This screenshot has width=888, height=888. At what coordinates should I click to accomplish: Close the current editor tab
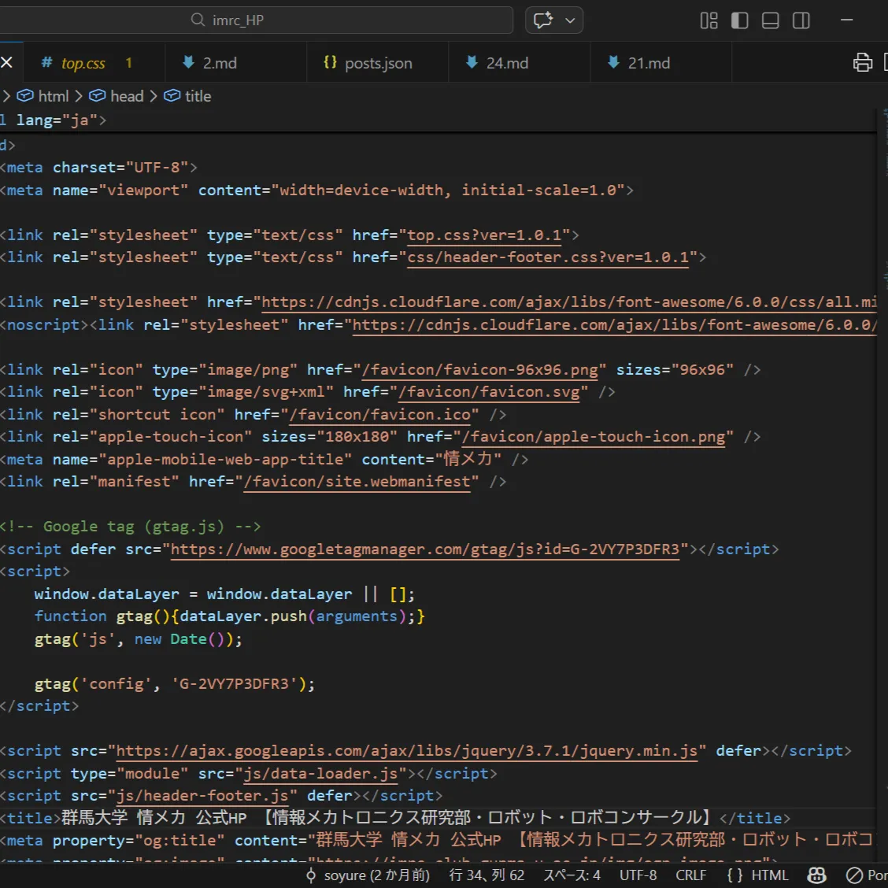[7, 63]
